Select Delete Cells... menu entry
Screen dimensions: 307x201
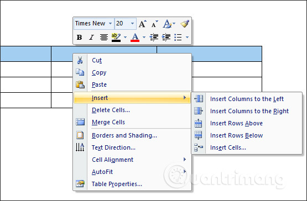[132, 110]
